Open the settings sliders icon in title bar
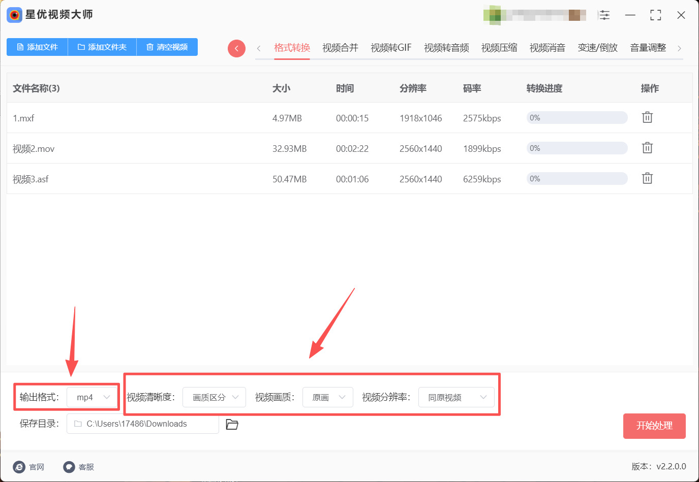The width and height of the screenshot is (699, 482). (x=604, y=15)
